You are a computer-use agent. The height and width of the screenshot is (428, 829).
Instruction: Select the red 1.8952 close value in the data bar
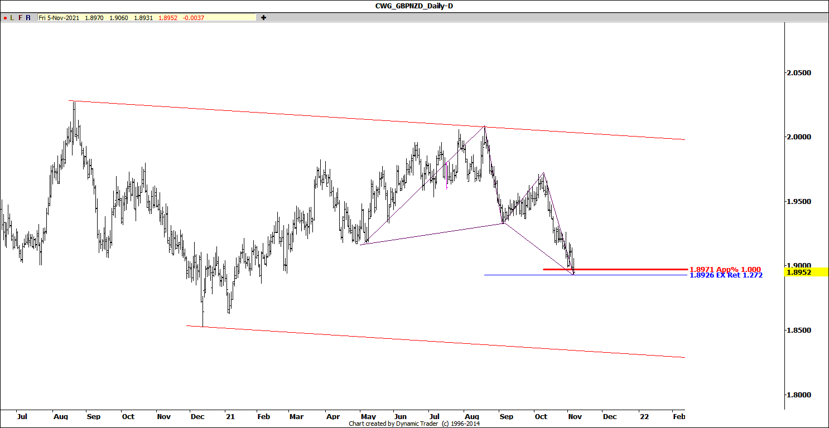(167, 18)
